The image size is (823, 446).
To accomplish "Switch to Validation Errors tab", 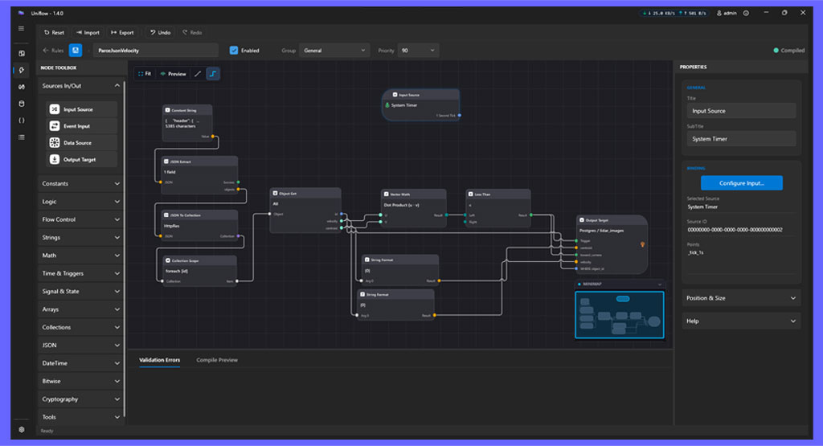I will pos(160,360).
